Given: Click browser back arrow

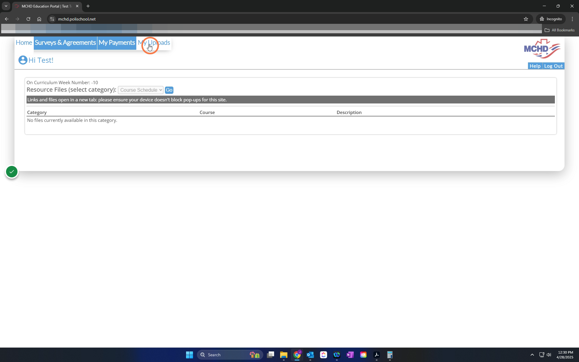Looking at the screenshot, I should click(x=7, y=19).
